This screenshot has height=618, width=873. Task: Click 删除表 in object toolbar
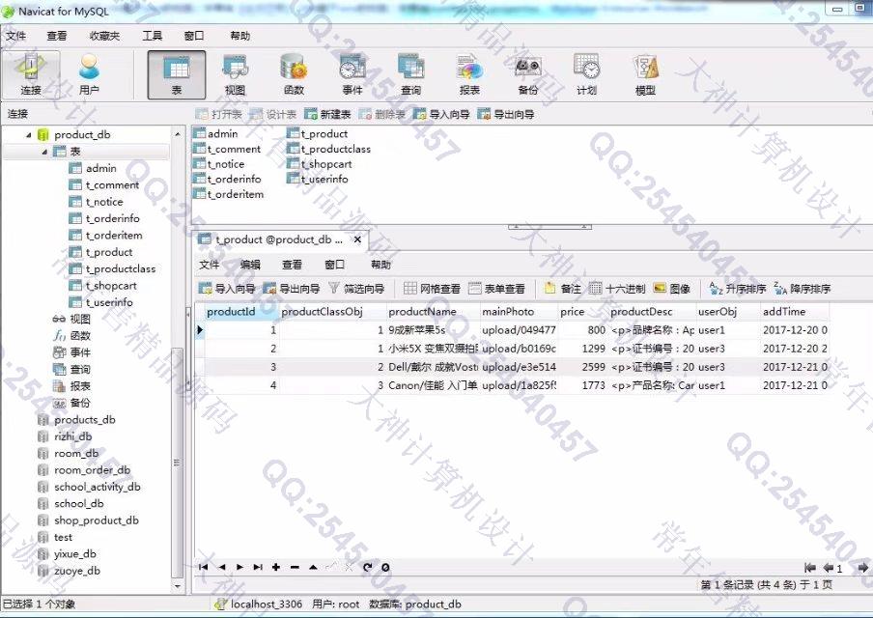coord(382,114)
